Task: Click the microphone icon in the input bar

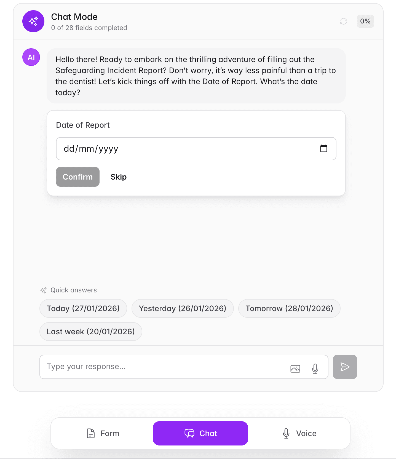Action: (x=315, y=368)
